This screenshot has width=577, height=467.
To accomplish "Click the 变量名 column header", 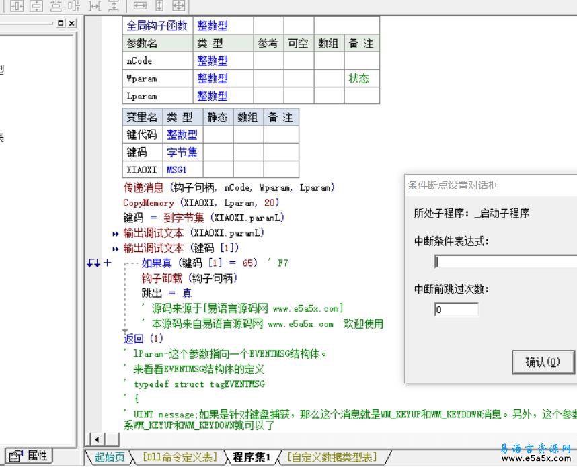I will 142,117.
